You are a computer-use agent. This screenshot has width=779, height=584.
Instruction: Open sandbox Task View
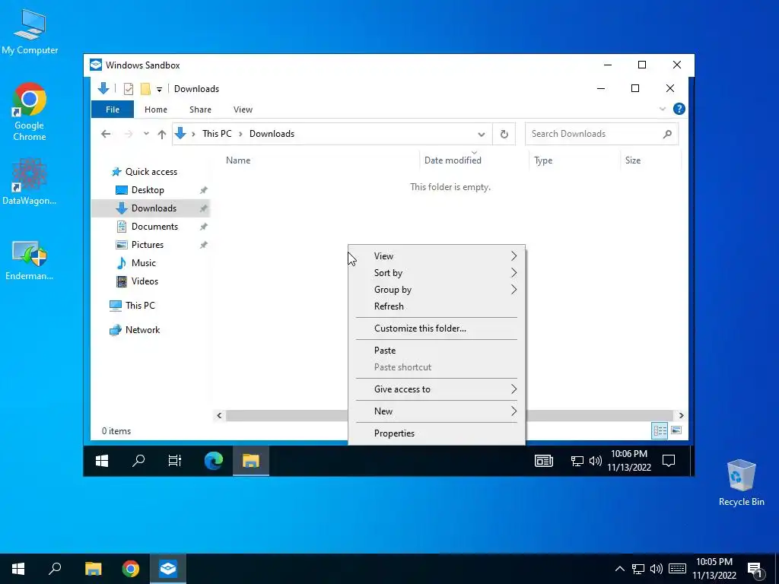(175, 461)
